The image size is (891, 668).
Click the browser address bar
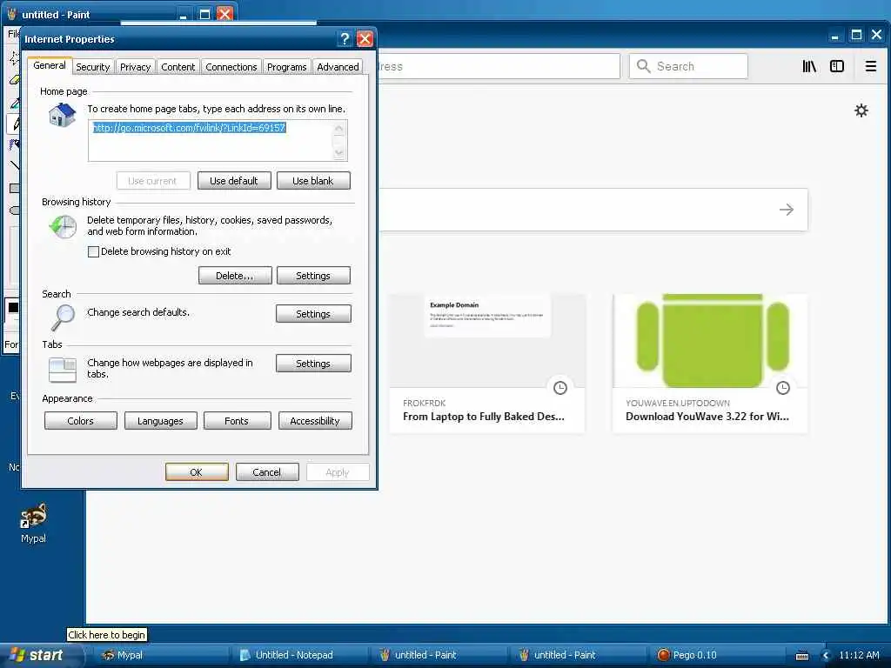point(499,66)
